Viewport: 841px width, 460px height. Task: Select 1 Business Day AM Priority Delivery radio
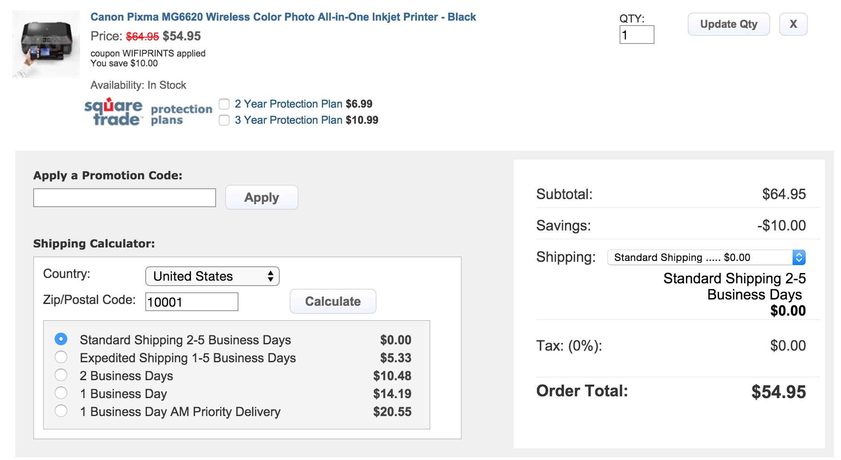[61, 411]
